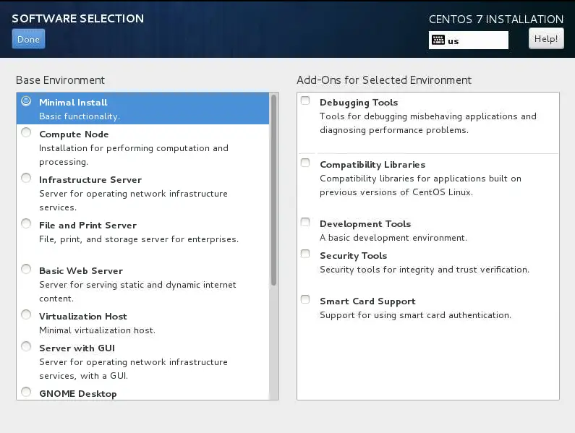Click 'Security tools for integrity' description text
Viewport: 575px width, 433px height.
click(x=425, y=270)
